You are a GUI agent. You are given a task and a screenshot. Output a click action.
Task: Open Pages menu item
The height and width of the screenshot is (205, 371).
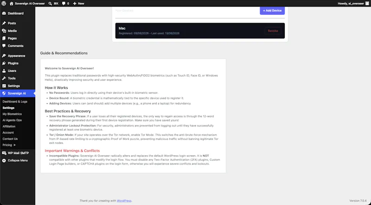(x=18, y=38)
